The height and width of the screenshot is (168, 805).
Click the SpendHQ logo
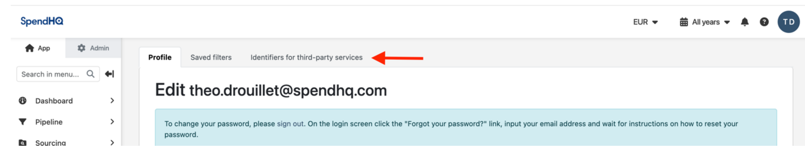tap(42, 21)
